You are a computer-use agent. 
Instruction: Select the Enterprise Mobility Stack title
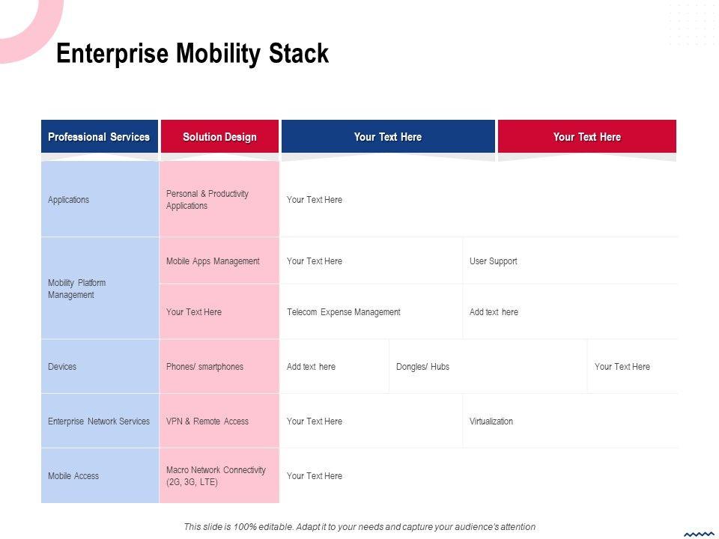192,54
